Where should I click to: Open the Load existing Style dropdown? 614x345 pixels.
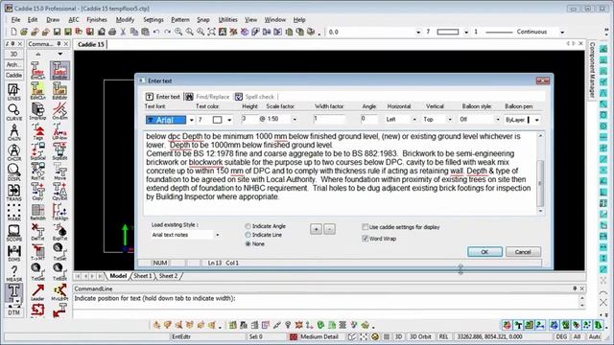(218, 235)
